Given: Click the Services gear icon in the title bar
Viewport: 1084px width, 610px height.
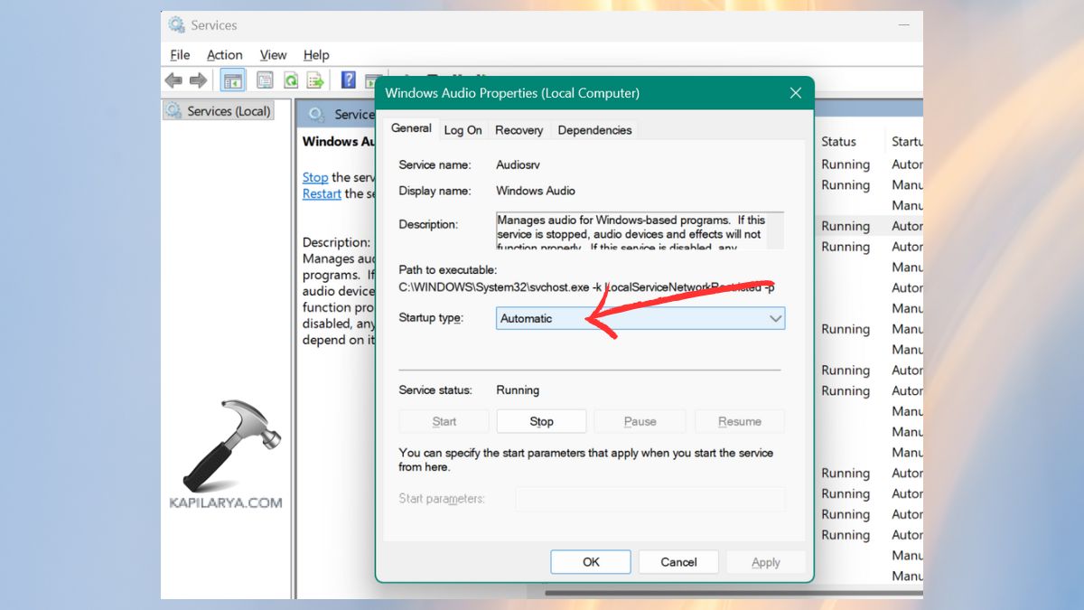Looking at the screenshot, I should tap(174, 24).
